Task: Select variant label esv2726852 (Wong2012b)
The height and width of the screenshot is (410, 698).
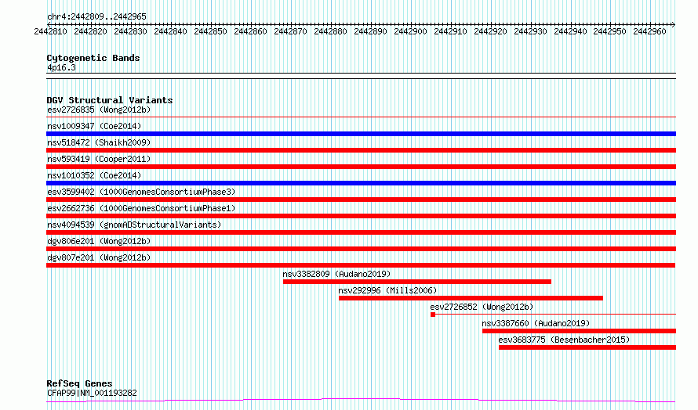Action: point(482,307)
